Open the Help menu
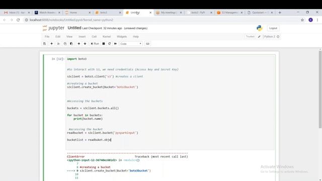The image size is (322, 181). tap(136, 37)
